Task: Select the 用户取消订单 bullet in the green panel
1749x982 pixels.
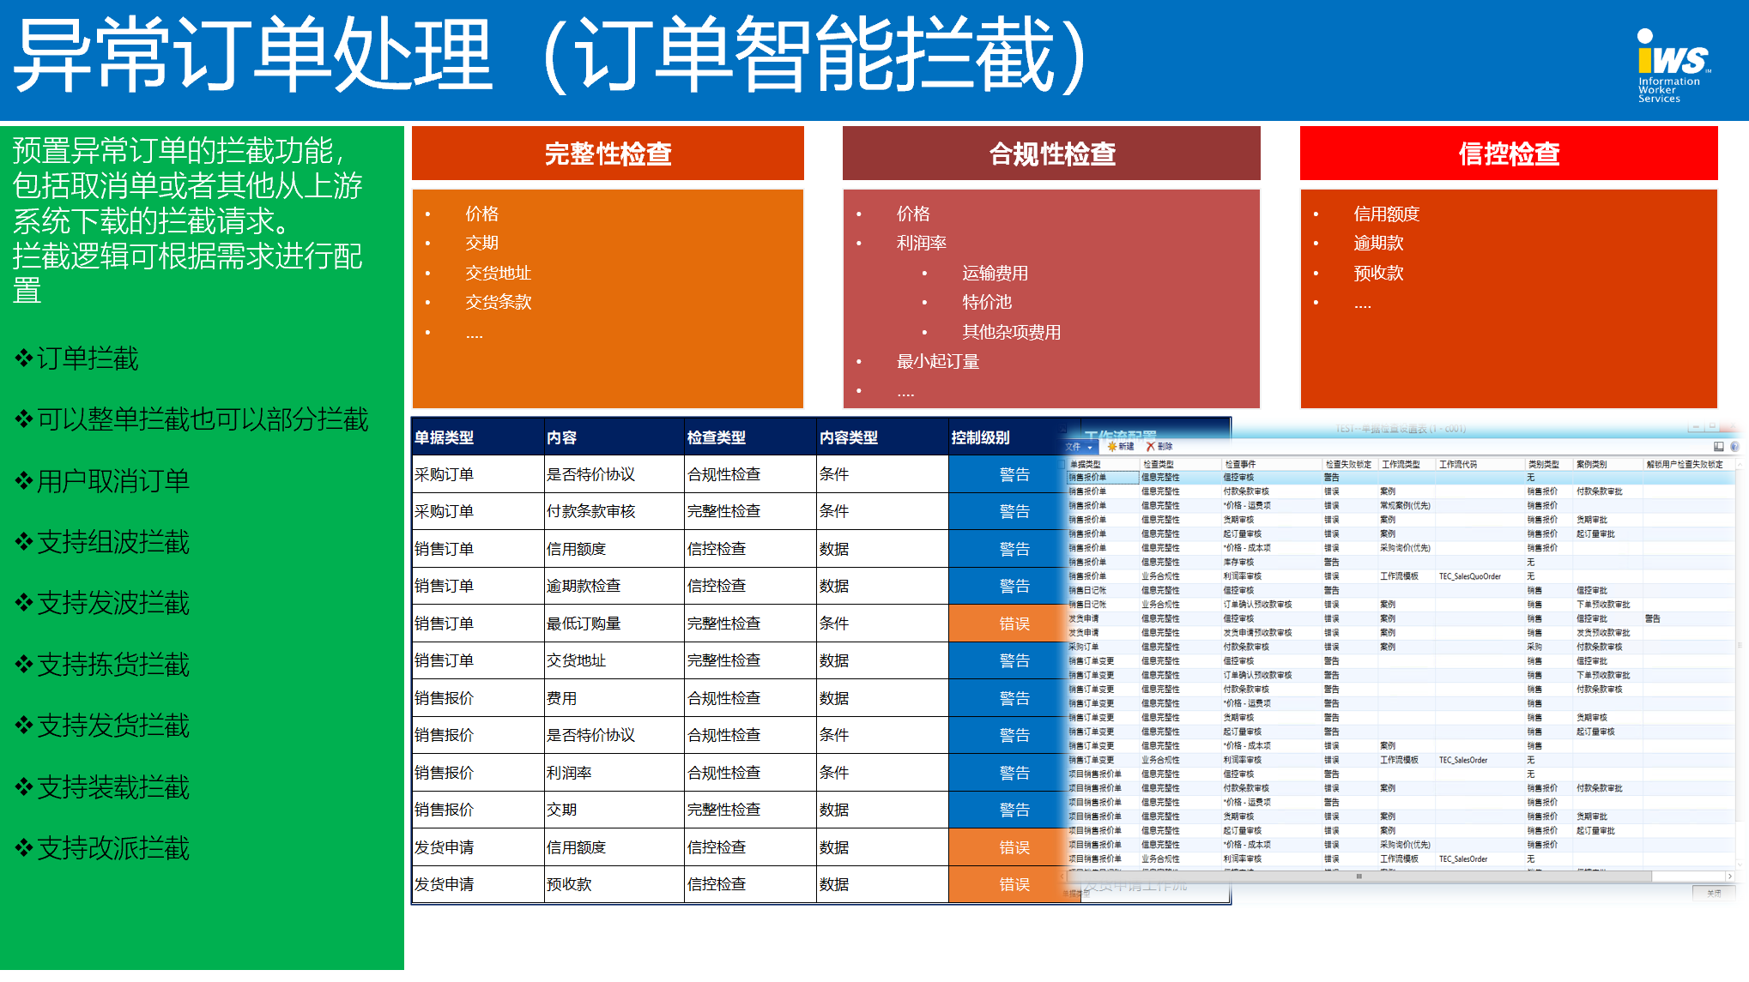Action: click(x=102, y=481)
